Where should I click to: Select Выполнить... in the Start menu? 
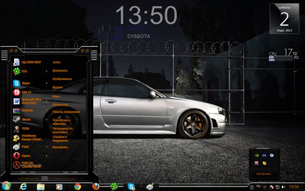tap(61, 147)
